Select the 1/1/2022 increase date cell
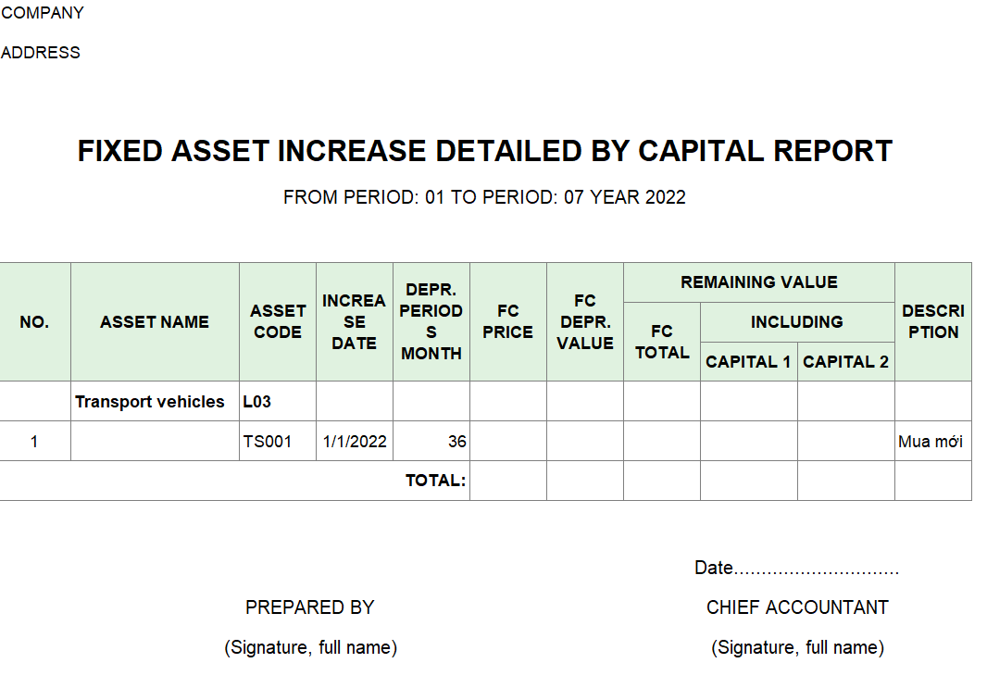 355,442
